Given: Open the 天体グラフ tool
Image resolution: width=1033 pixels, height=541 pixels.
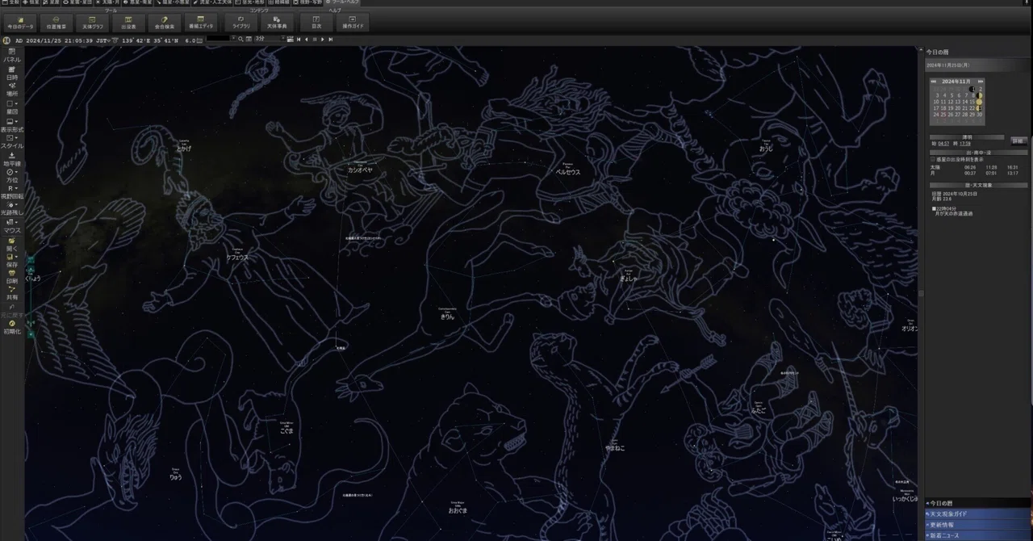Looking at the screenshot, I should coord(93,22).
